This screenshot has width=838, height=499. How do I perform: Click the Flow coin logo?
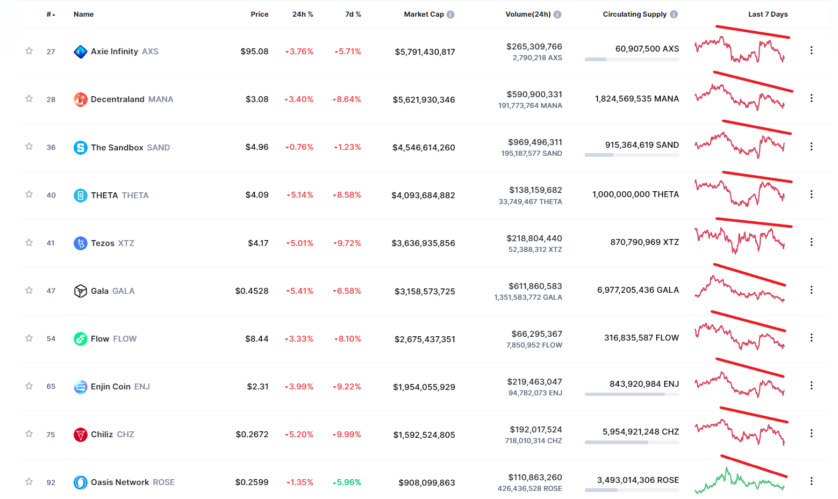[81, 339]
